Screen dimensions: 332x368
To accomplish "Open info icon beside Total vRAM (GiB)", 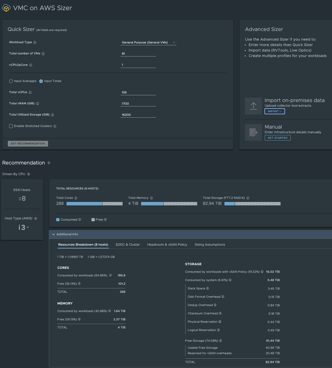I will click(x=37, y=104).
